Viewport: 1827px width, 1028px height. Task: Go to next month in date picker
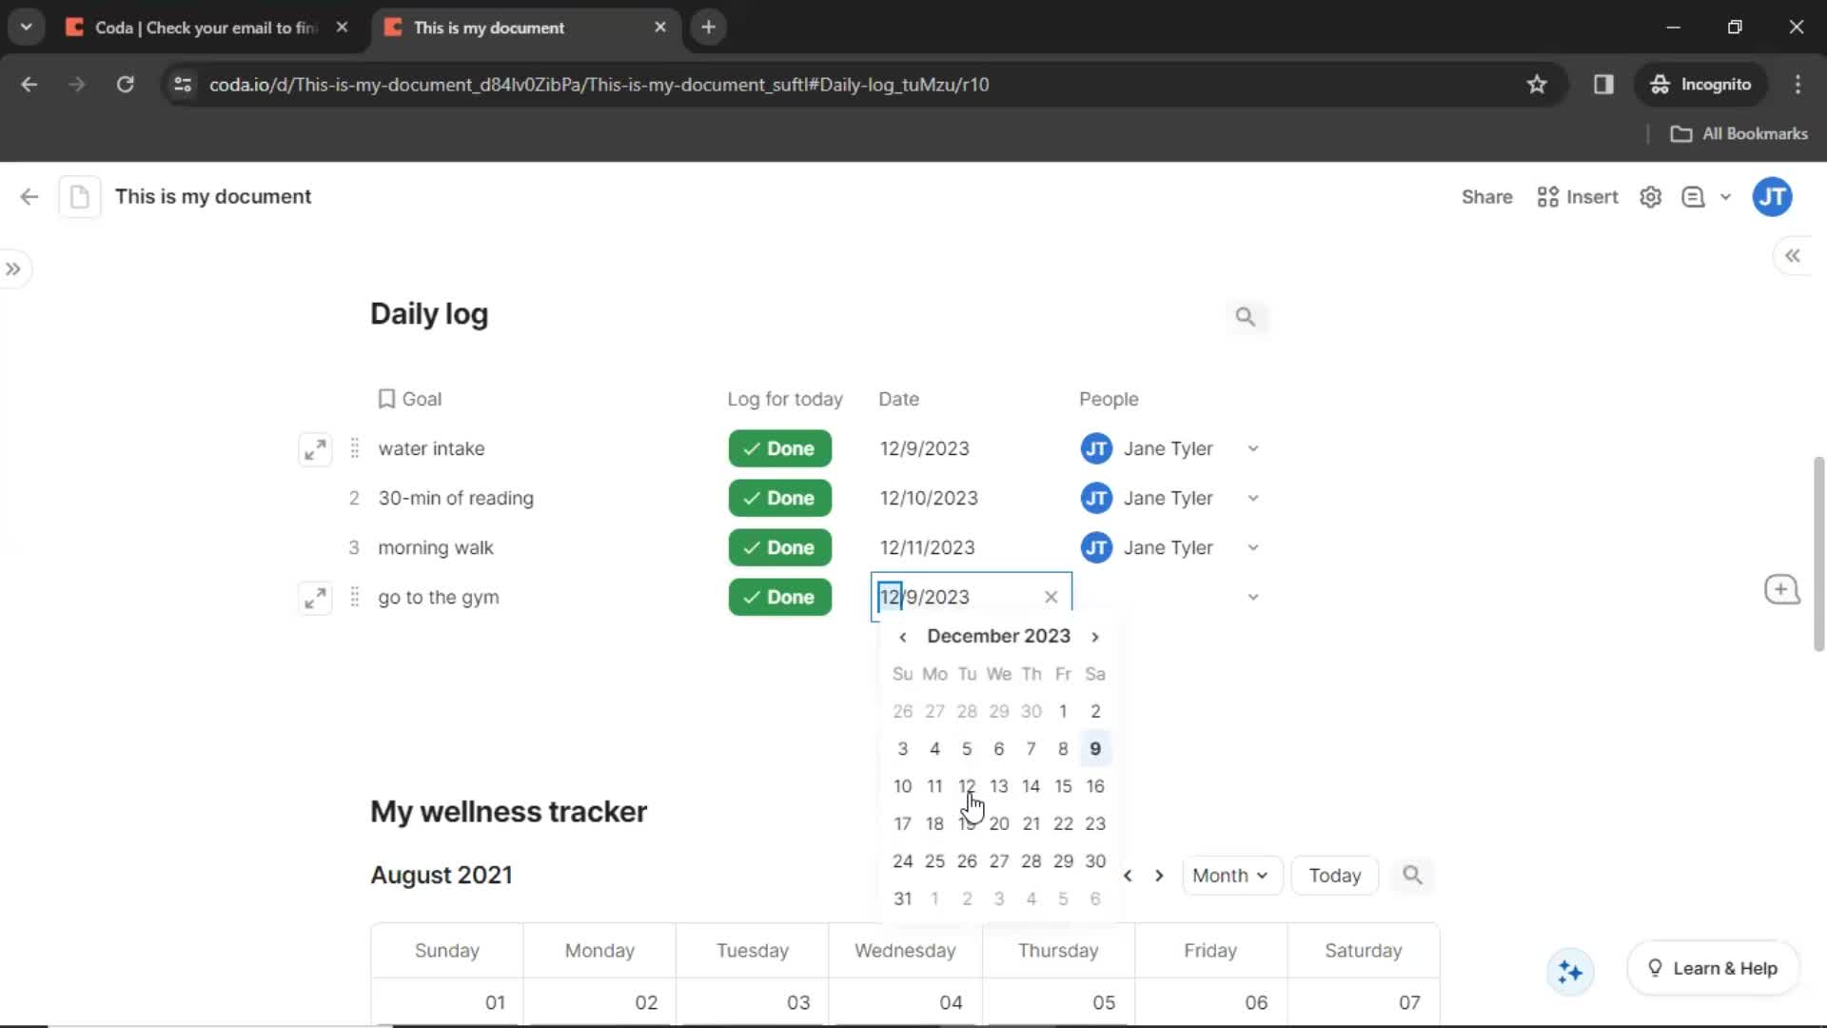tap(1095, 637)
